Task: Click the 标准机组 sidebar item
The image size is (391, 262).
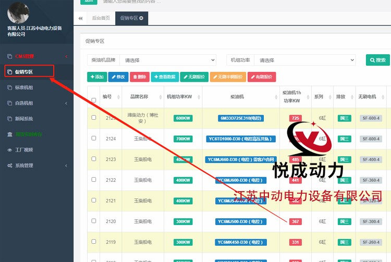Action: pyautogui.click(x=23, y=88)
